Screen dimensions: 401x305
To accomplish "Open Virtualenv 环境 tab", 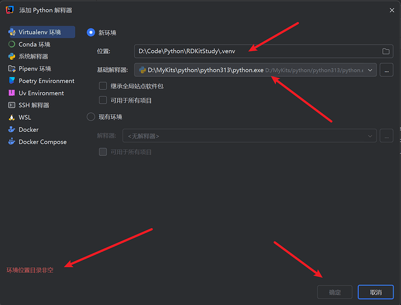I will point(41,32).
